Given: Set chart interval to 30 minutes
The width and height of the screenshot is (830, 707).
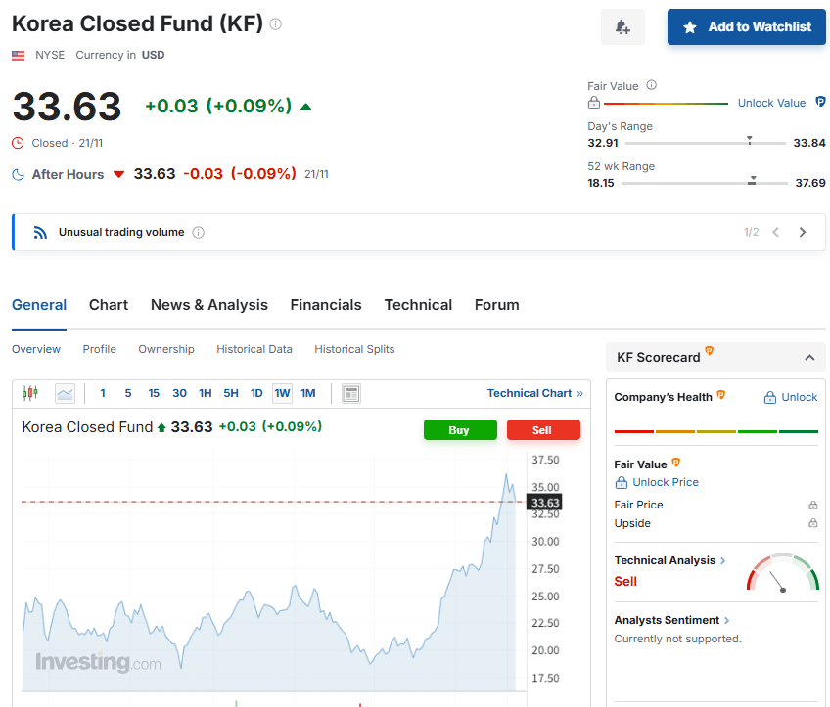Looking at the screenshot, I should coord(179,393).
